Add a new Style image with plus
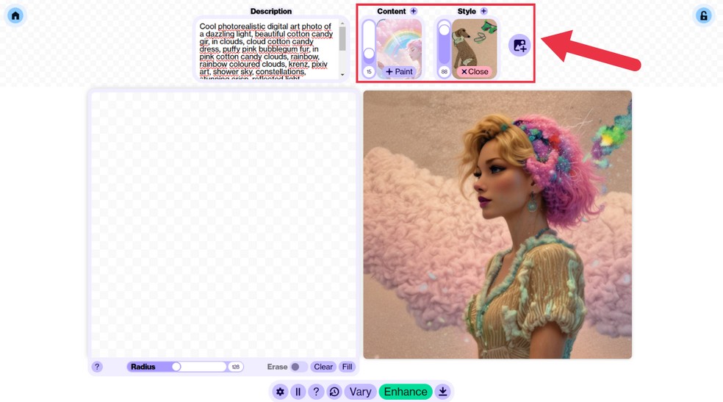The height and width of the screenshot is (402, 723). pos(483,11)
